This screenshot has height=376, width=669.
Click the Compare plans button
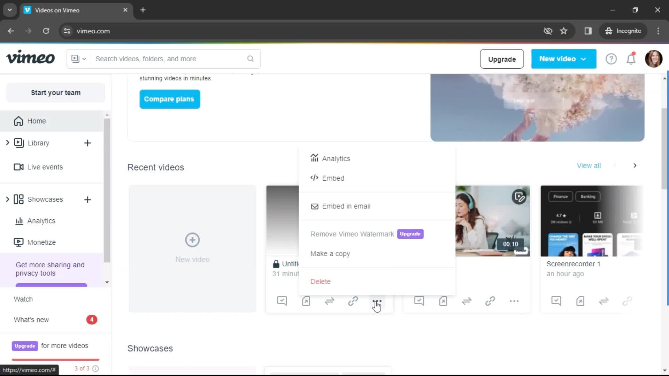[169, 99]
